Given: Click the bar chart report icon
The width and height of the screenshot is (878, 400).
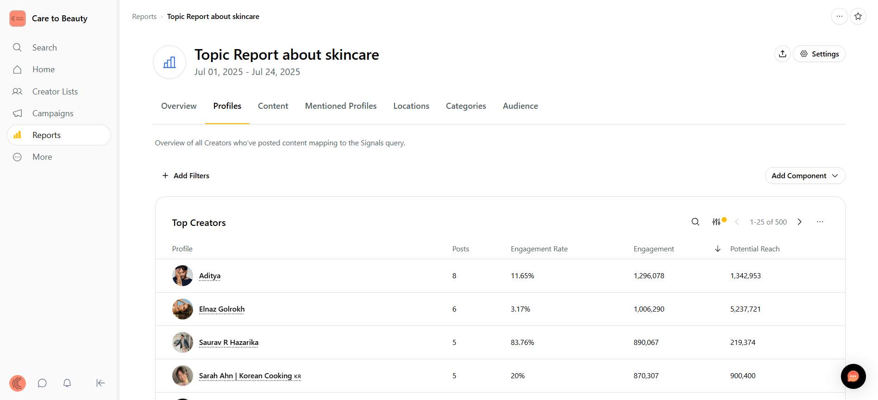Looking at the screenshot, I should (169, 62).
